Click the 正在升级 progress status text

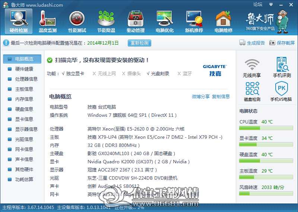coord(129,208)
